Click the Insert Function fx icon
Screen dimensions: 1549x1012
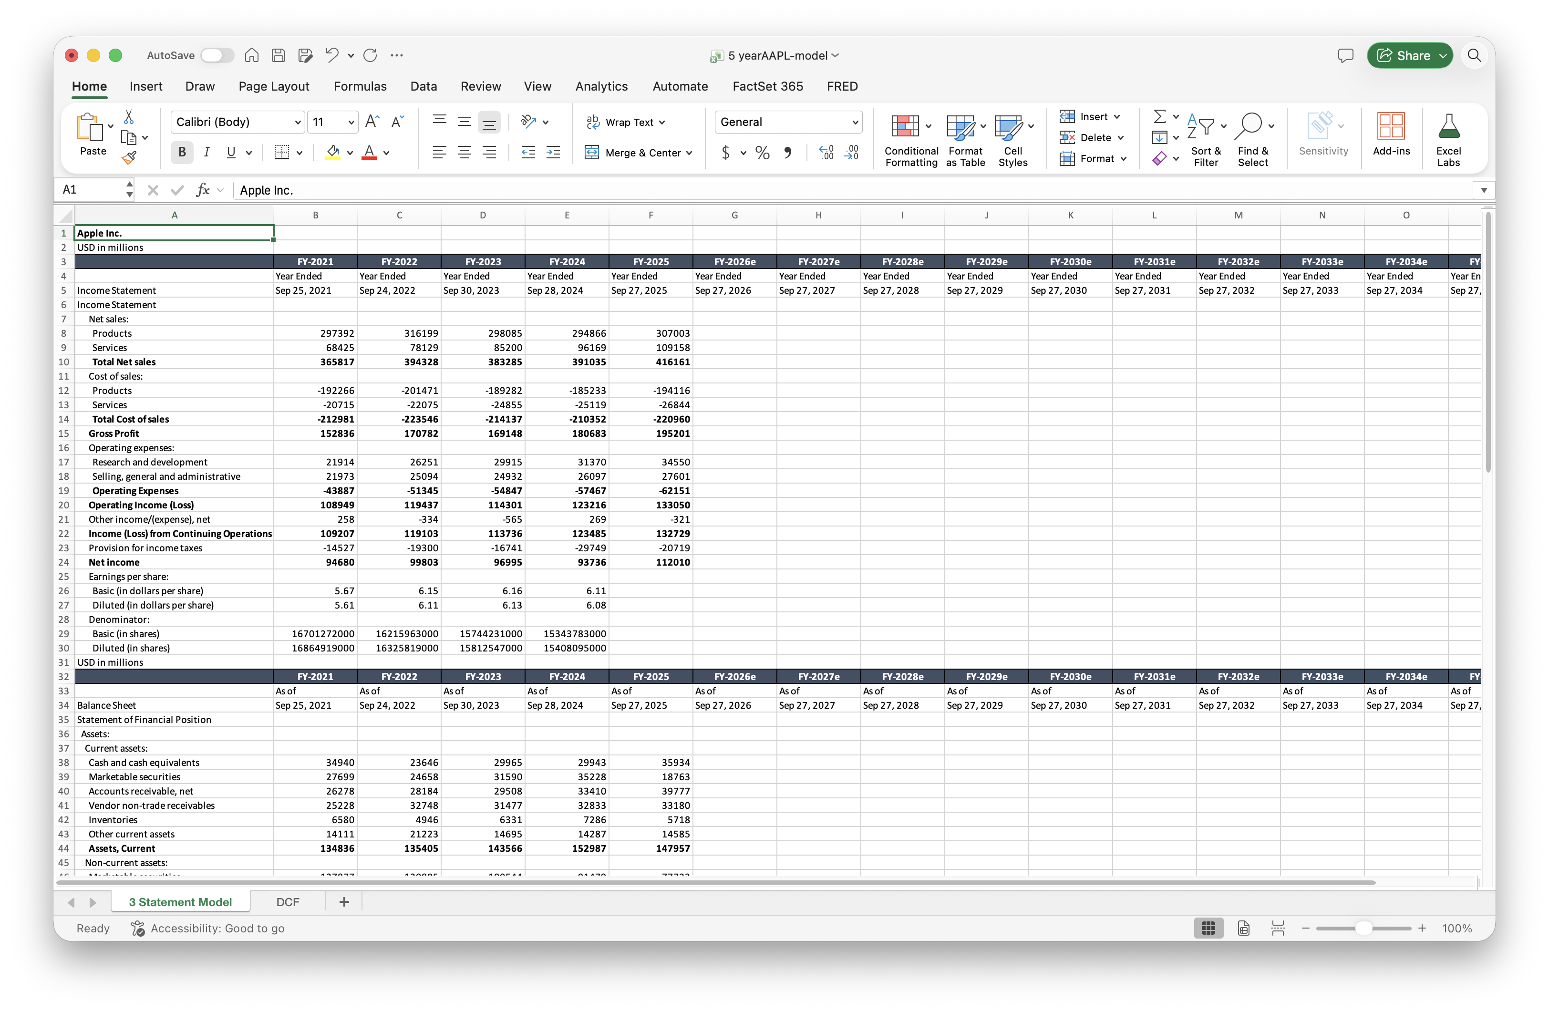click(202, 190)
